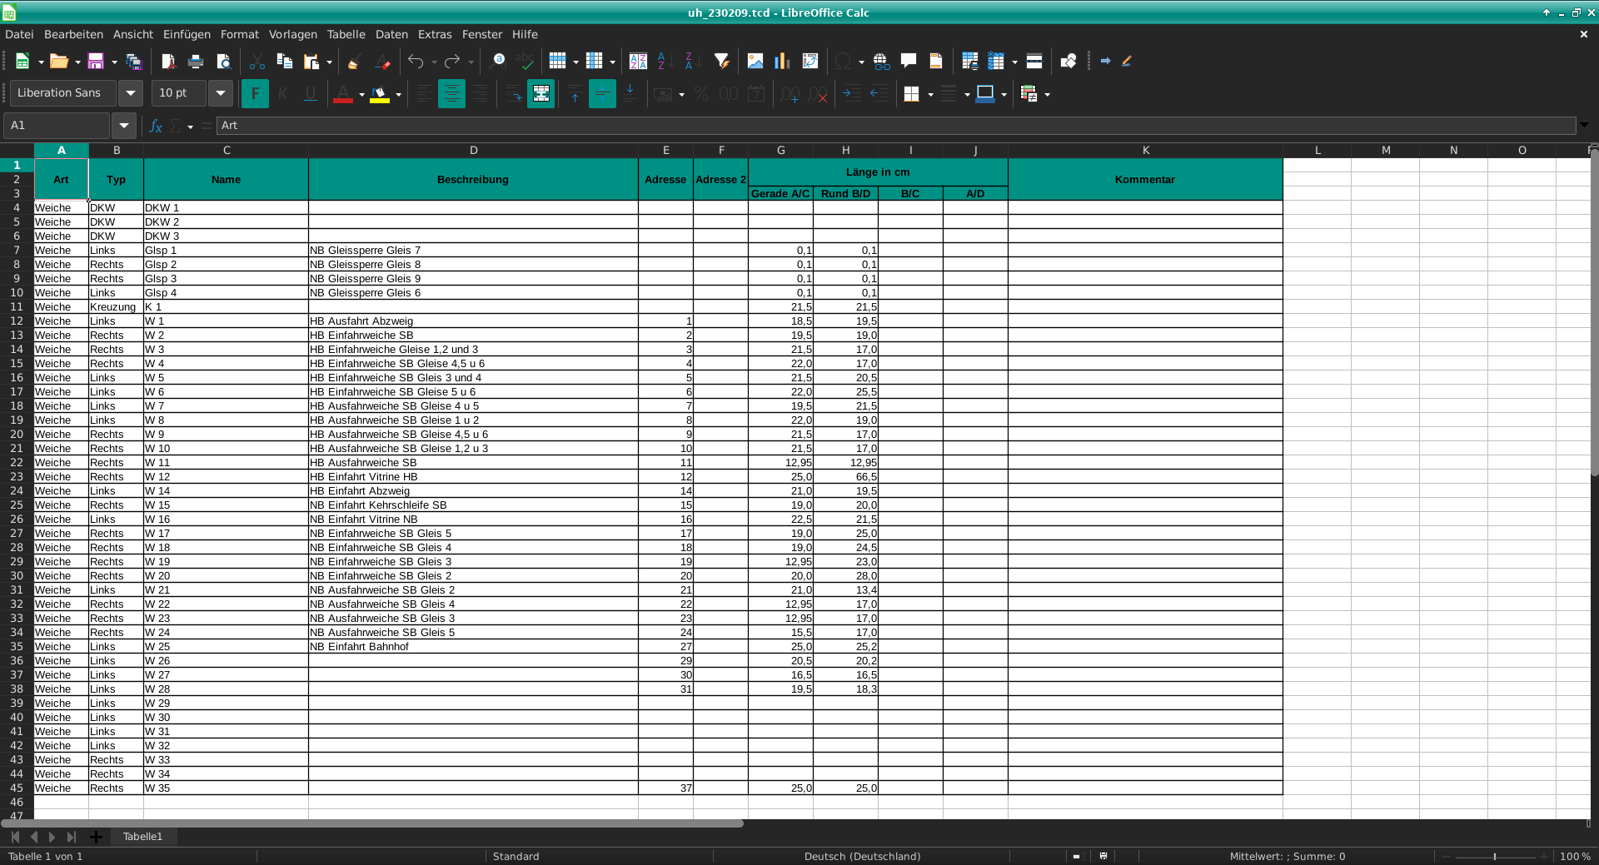Viewport: 1599px width, 865px height.
Task: Open the font size dropdown
Action: [221, 93]
